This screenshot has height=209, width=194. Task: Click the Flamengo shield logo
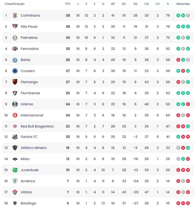(15, 82)
